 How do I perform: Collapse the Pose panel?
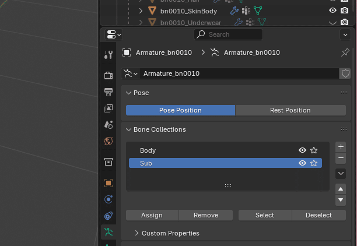point(129,93)
